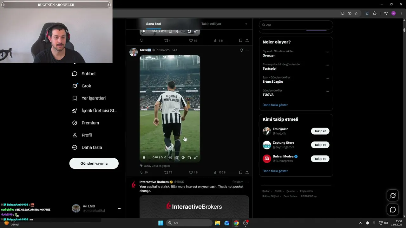
Task: Open Chrome extensions puzzle icon
Action: point(375,13)
